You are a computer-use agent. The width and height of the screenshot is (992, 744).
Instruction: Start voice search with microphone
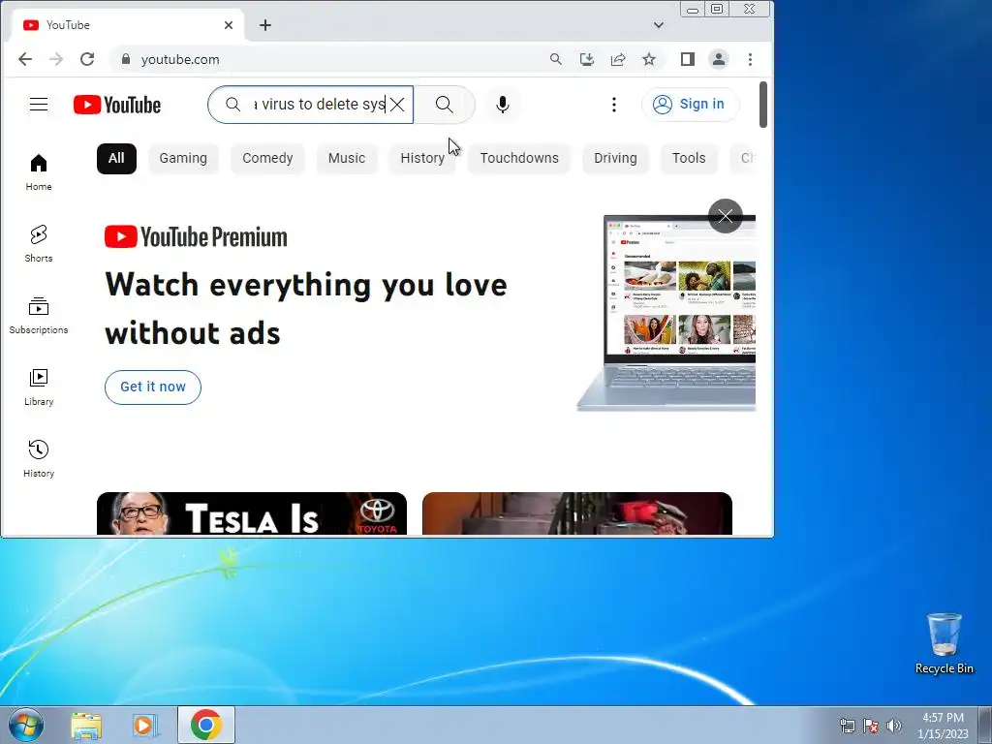coord(503,105)
